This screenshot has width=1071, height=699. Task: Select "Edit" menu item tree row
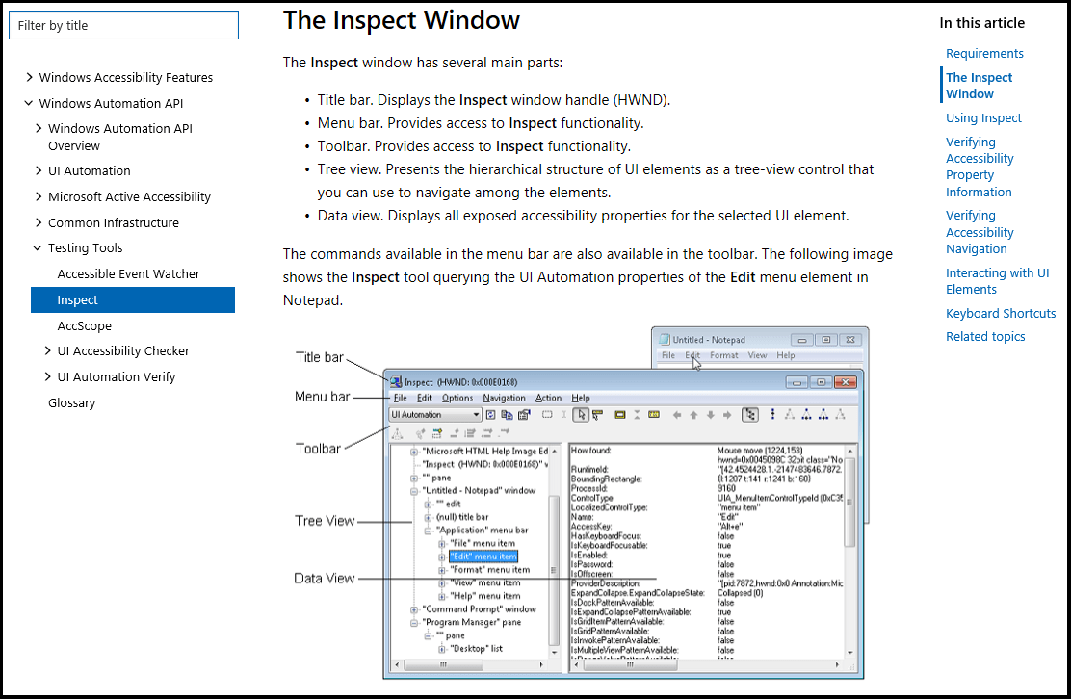point(483,557)
